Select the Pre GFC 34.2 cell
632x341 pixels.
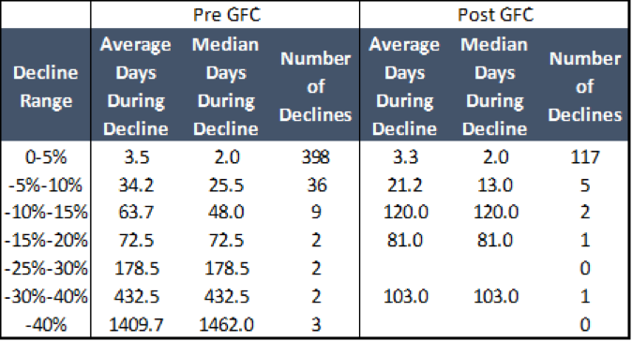coord(136,185)
